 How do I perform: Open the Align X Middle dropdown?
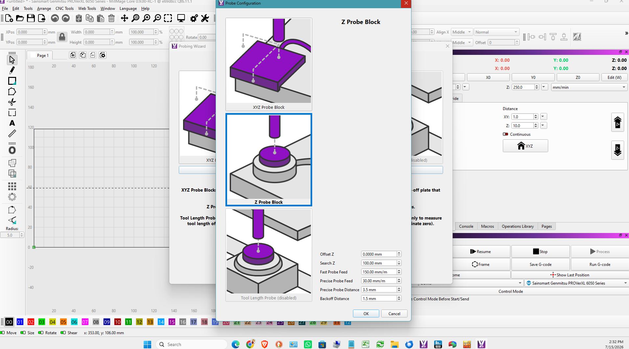pyautogui.click(x=462, y=32)
